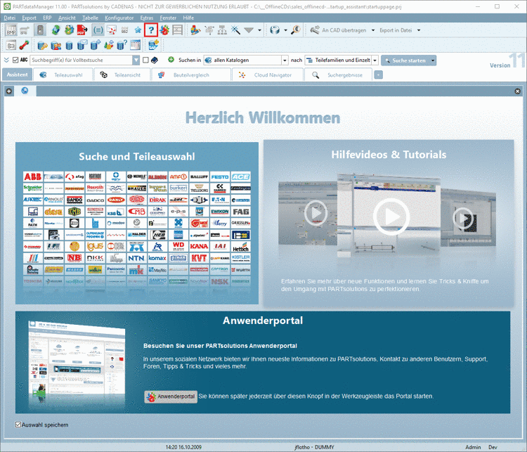Click the red PDF export icon

pyautogui.click(x=82, y=30)
